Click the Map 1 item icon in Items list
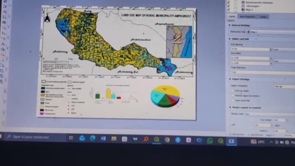Screen dimensions: 295x166 click(x=243, y=10)
